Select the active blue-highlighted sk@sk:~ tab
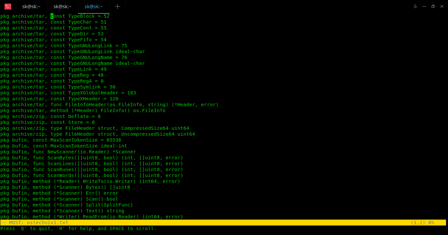Screen dimensions: 448x235 93,7
